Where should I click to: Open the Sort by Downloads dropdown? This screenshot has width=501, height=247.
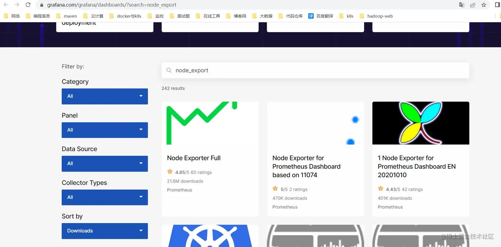tap(105, 231)
